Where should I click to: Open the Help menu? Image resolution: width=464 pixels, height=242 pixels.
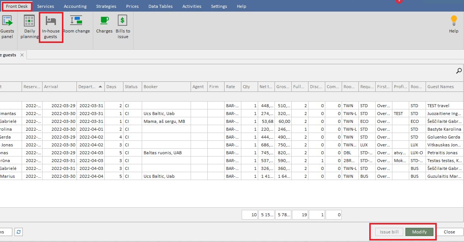click(241, 6)
